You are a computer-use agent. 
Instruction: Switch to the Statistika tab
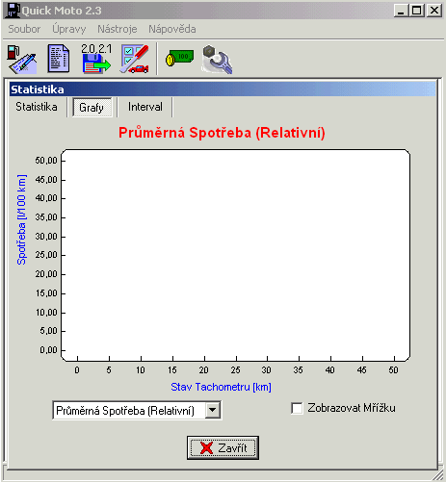[x=37, y=107]
